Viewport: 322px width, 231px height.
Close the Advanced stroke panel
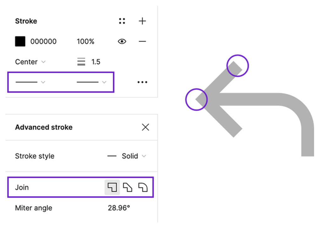pos(145,127)
